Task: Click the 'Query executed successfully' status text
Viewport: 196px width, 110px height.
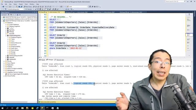Action: pos(48,102)
